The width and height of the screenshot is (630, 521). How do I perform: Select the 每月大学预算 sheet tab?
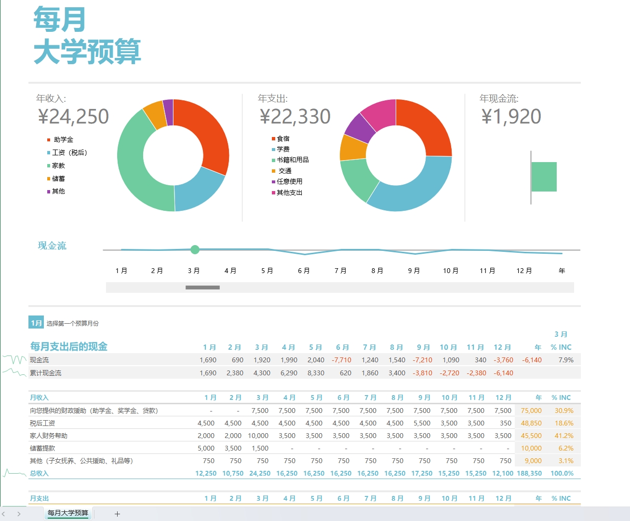click(68, 513)
